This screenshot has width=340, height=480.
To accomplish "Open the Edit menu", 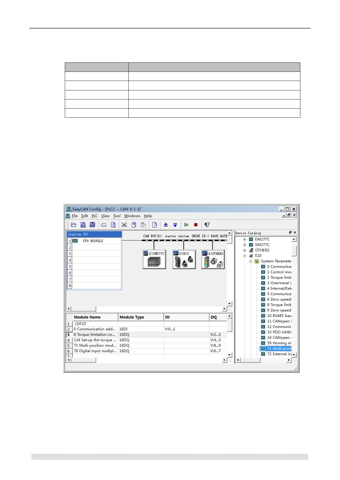I will pos(85,216).
